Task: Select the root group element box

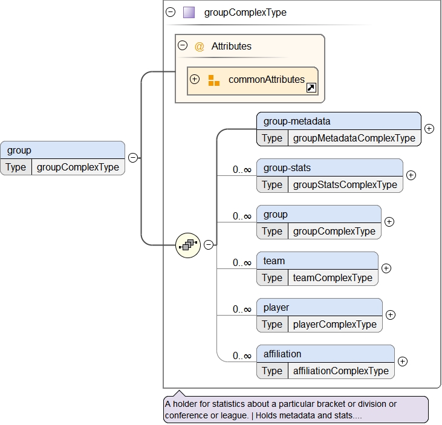Action: tap(62, 150)
